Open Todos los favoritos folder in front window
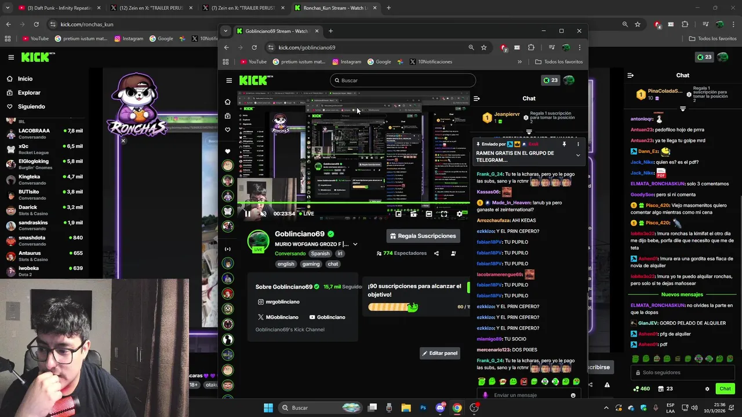 pos(559,62)
